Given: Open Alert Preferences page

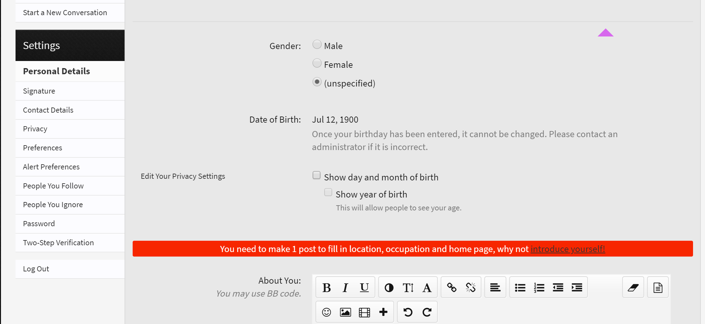Looking at the screenshot, I should [x=70, y=167].
